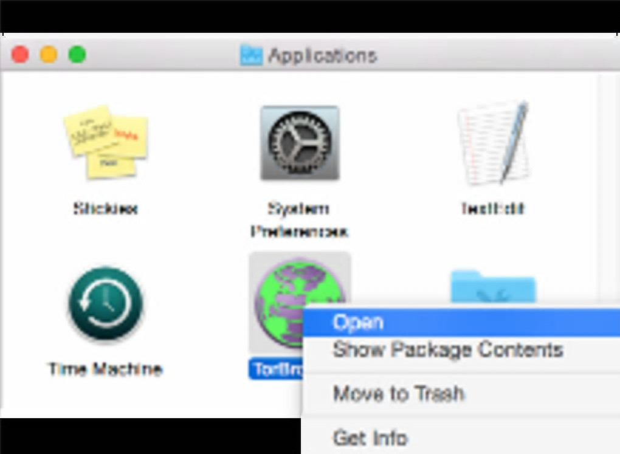The width and height of the screenshot is (620, 454).
Task: Minimize the Applications window with yellow button
Action: pyautogui.click(x=49, y=55)
